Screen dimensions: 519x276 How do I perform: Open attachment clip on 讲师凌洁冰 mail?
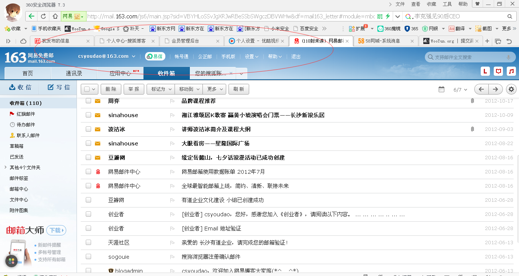coord(472,129)
